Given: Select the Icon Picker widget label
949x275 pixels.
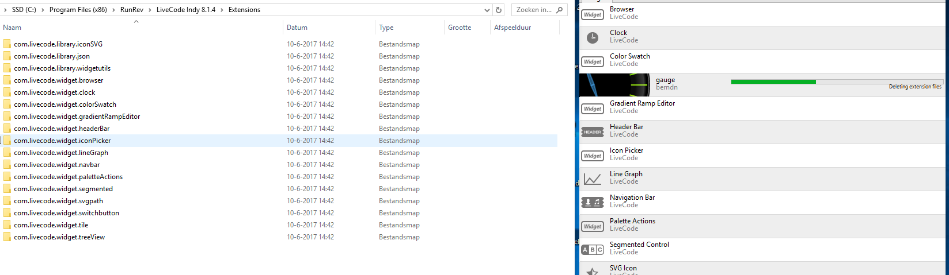Looking at the screenshot, I should (x=627, y=150).
